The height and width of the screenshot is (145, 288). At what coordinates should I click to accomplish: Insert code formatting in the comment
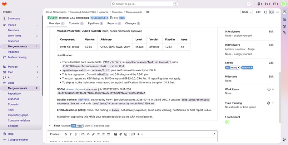coord(88,134)
